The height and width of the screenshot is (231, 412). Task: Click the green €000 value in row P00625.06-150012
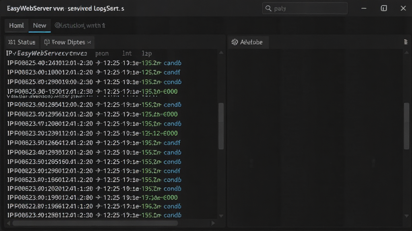170,91
